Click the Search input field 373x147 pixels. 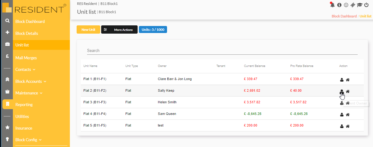[222, 50]
